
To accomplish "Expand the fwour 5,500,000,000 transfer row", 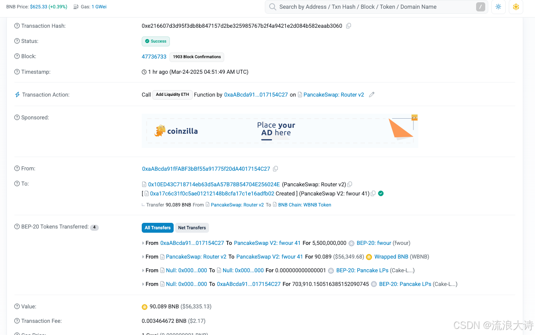I will tap(143, 243).
